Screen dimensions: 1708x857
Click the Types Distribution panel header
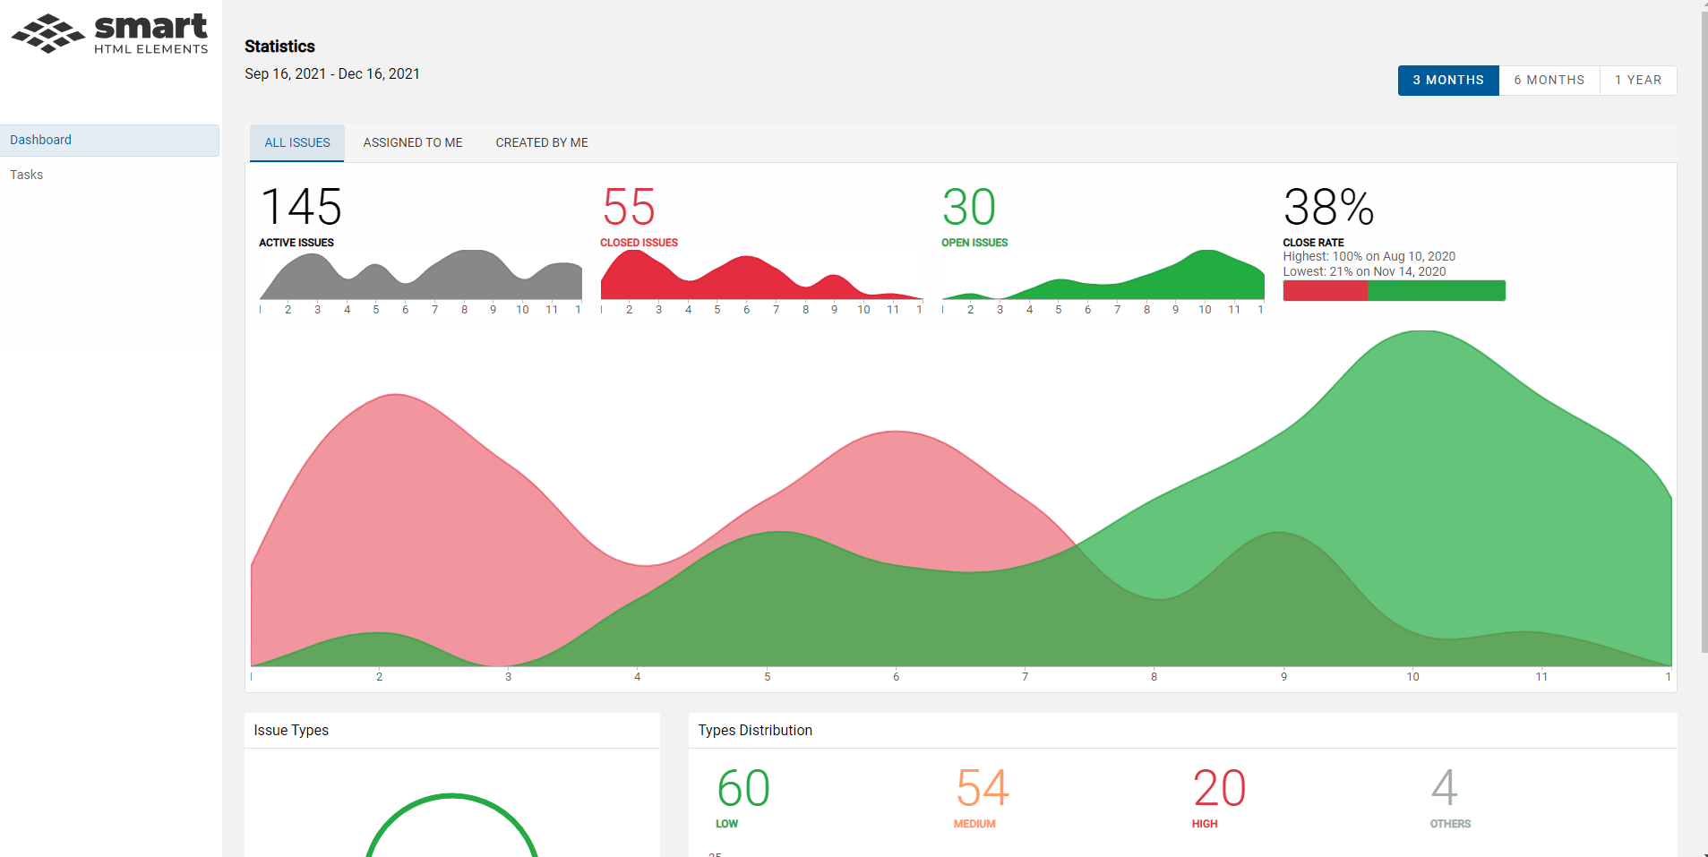tap(1182, 731)
